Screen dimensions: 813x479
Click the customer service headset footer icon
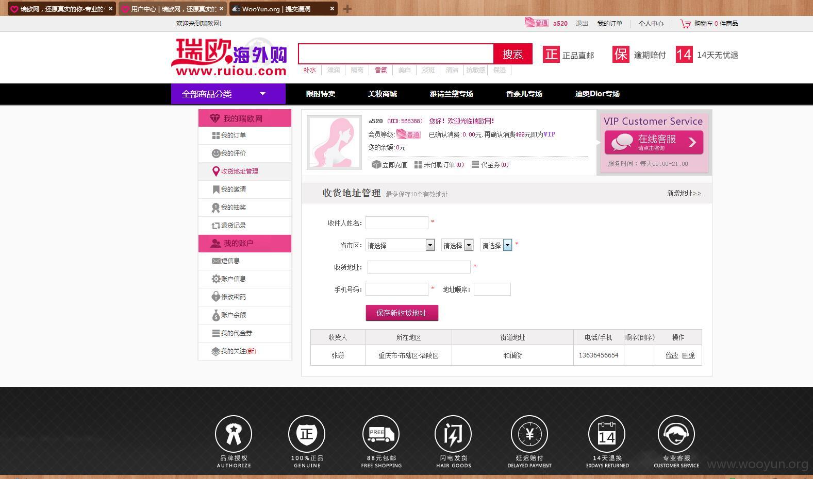676,434
